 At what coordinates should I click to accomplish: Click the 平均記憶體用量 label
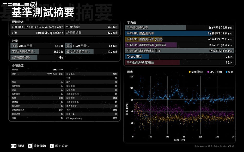(x=24, y=52)
